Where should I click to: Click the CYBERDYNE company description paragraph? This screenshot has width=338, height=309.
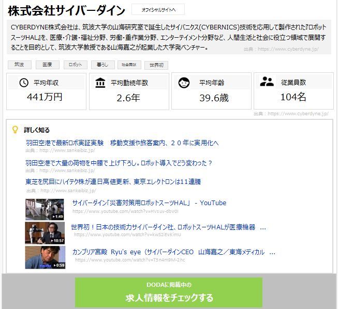169,37
